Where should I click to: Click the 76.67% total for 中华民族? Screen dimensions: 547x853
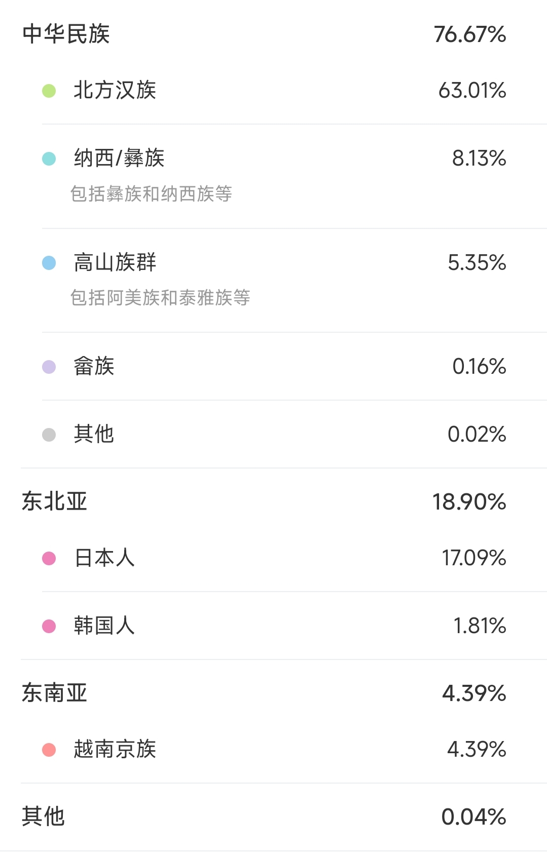pos(470,34)
